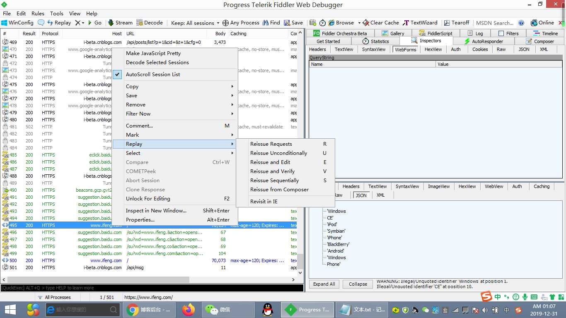Choose Reissue and Edit

coord(285,162)
